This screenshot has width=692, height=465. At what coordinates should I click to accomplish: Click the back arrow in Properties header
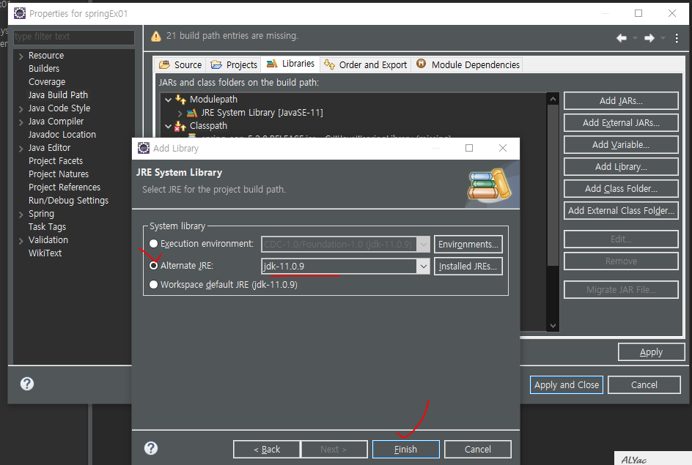[x=622, y=38]
